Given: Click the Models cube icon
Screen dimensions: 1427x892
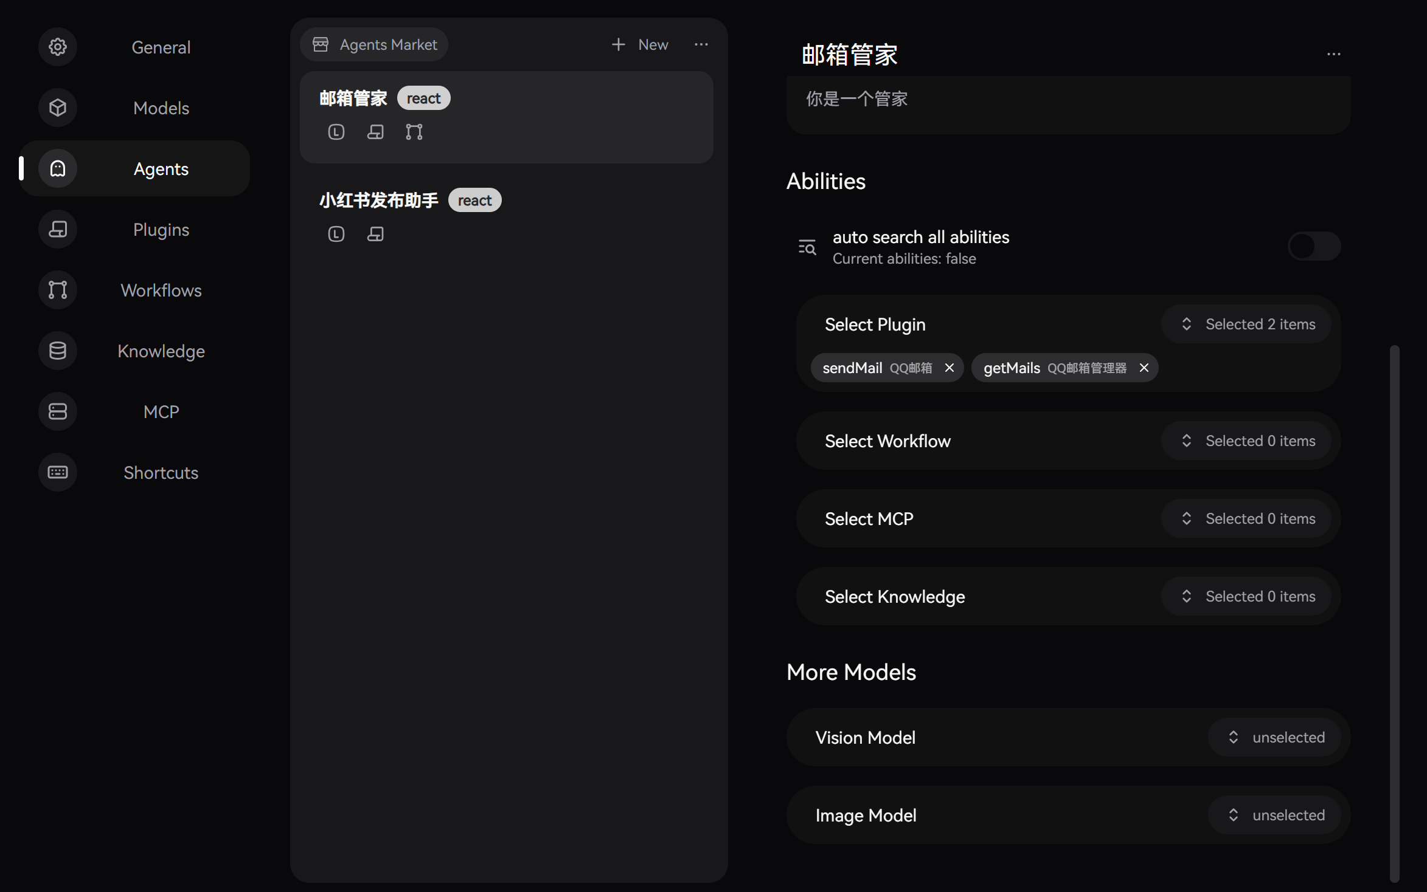Looking at the screenshot, I should click(58, 108).
